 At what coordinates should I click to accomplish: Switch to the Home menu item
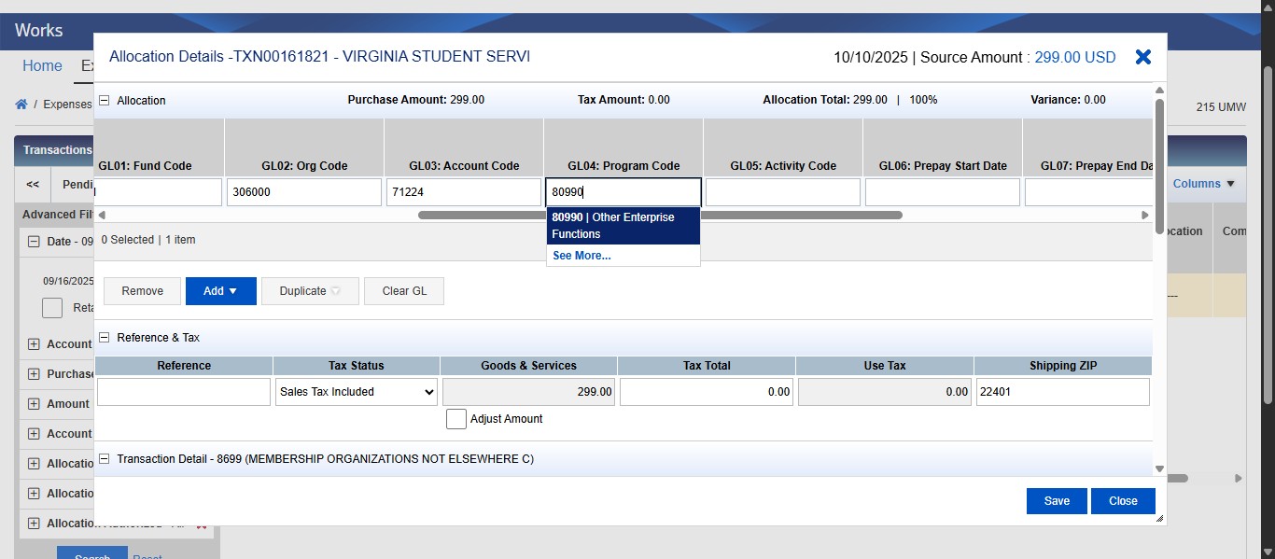41,65
